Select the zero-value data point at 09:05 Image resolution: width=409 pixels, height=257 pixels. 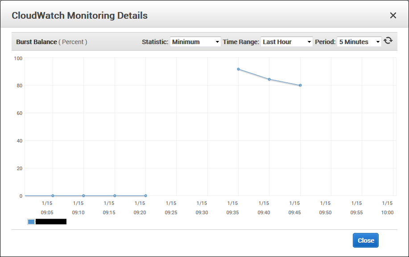click(x=53, y=196)
